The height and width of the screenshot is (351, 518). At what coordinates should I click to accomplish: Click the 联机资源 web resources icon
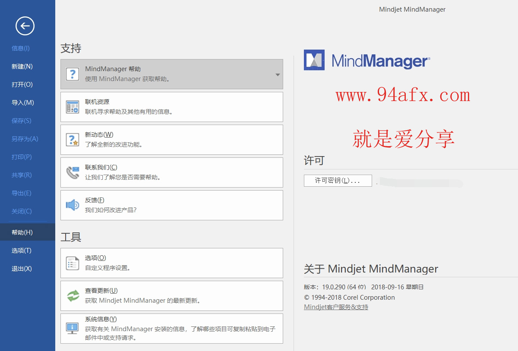click(x=73, y=107)
